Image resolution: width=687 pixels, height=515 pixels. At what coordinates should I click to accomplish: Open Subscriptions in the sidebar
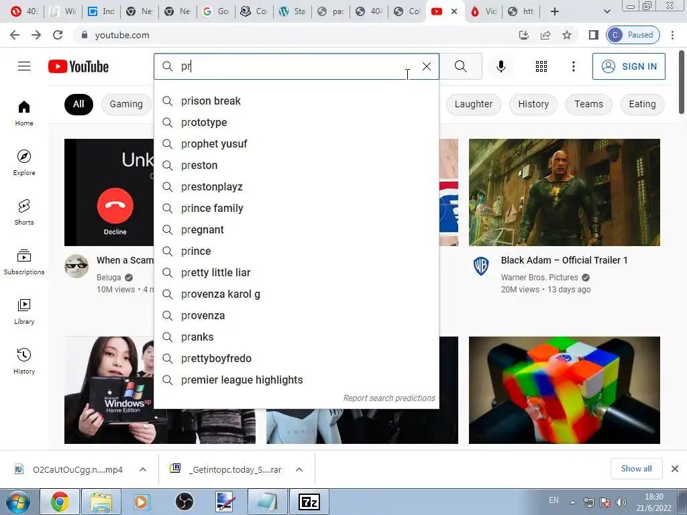point(24,262)
